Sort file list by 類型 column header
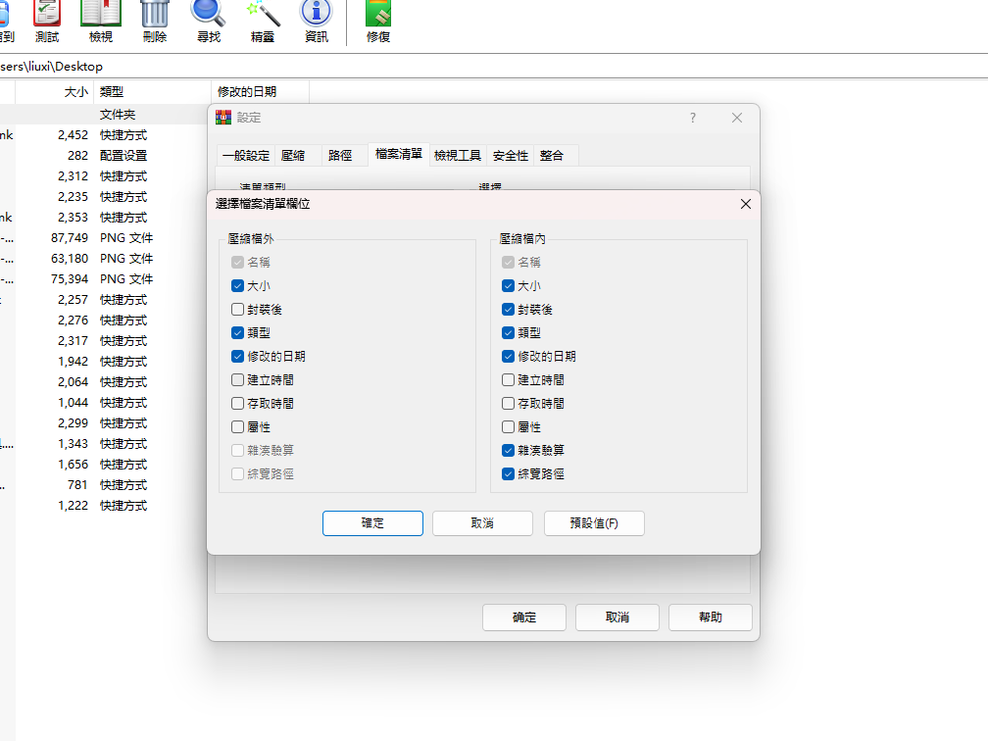This screenshot has height=741, width=988. tap(152, 92)
